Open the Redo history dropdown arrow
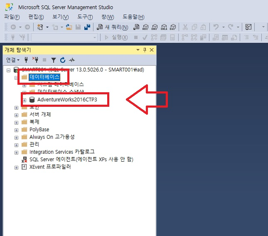The image size is (268, 236). [238, 27]
